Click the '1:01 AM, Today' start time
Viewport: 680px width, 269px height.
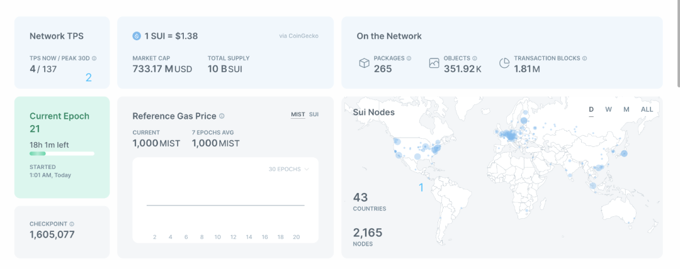click(50, 175)
